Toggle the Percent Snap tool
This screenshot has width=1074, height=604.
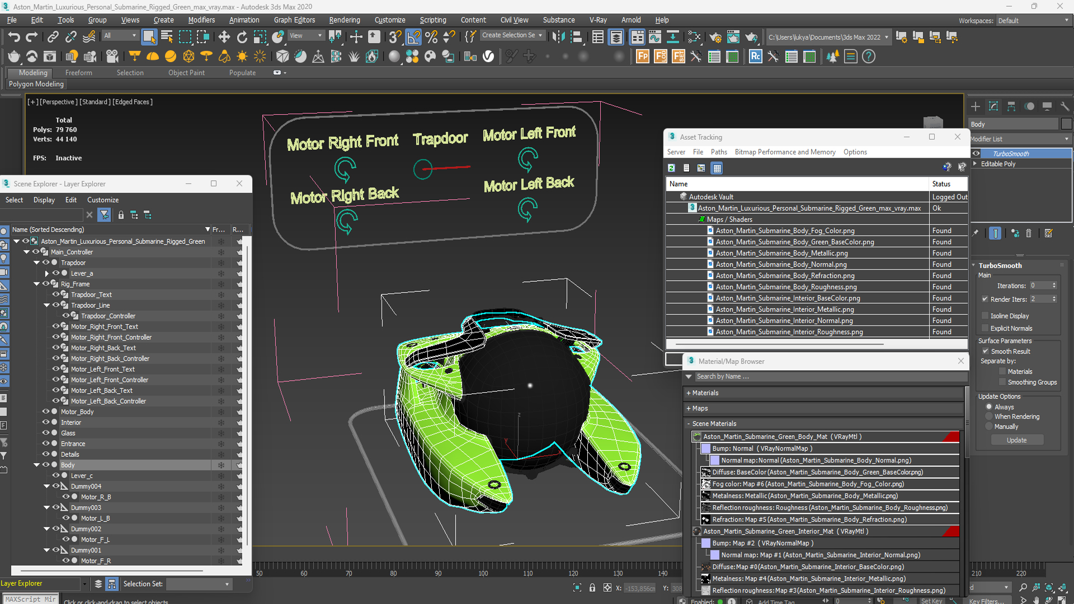(431, 37)
